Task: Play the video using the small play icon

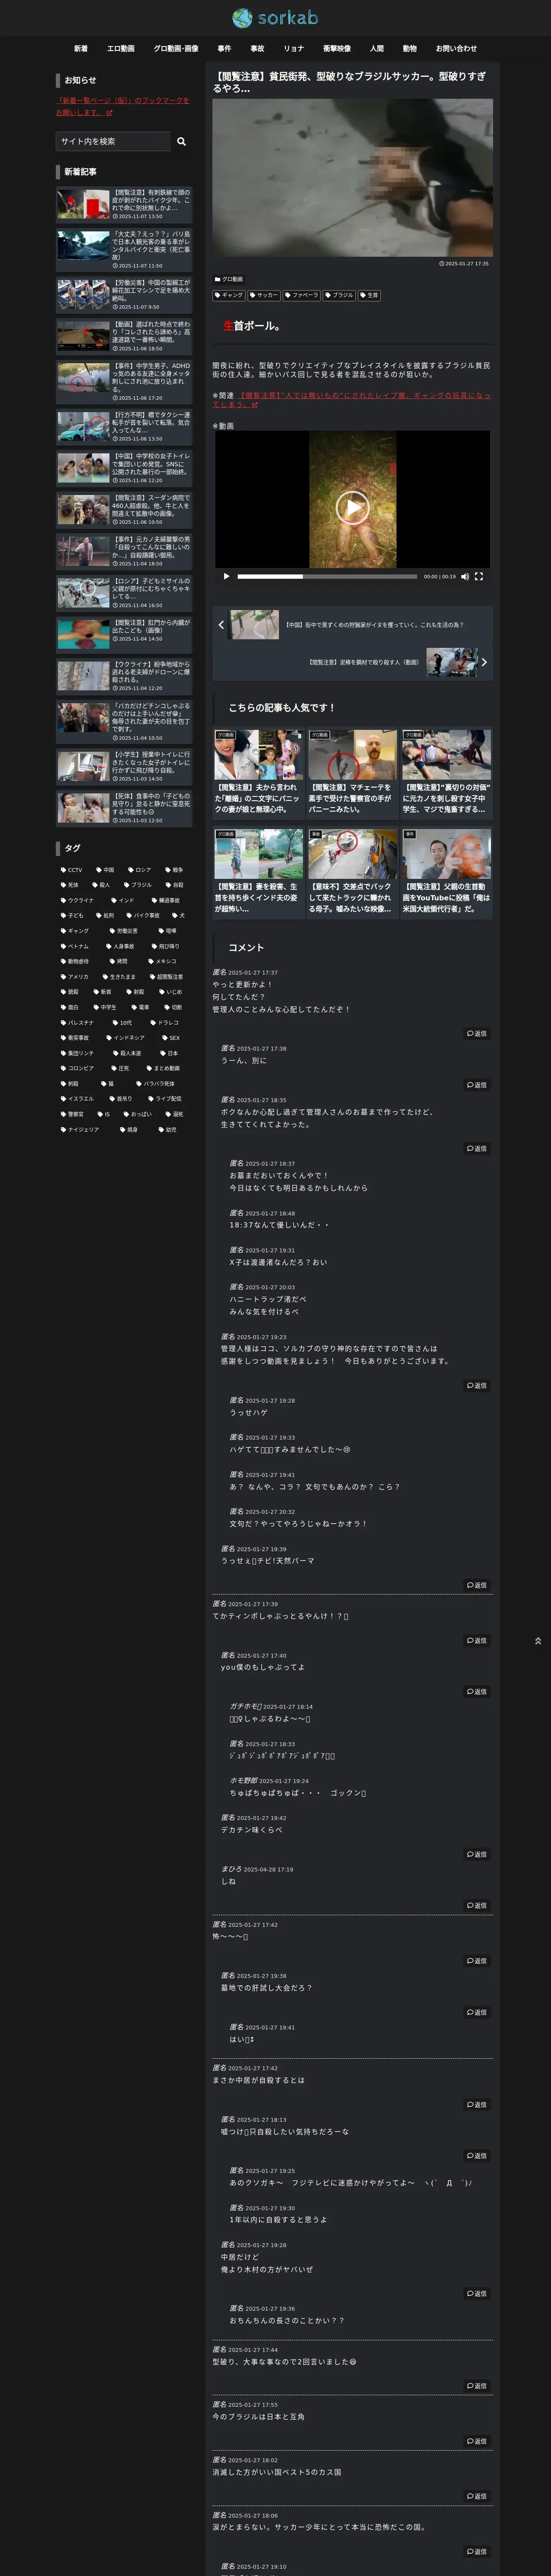Action: coord(226,576)
